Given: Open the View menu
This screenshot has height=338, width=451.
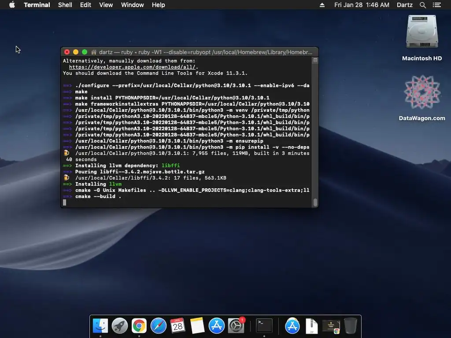Looking at the screenshot, I should click(x=106, y=5).
